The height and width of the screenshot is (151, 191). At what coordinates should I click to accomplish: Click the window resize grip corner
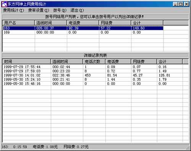pos(188,148)
